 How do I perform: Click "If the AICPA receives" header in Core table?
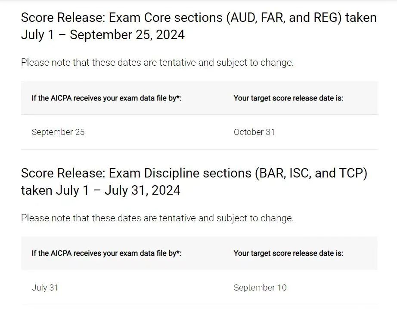(106, 98)
